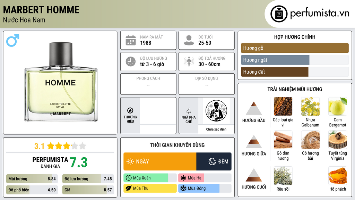Click the projection value 30 - 60cm
Screen dimensions: 355x200
pyautogui.click(x=209, y=64)
